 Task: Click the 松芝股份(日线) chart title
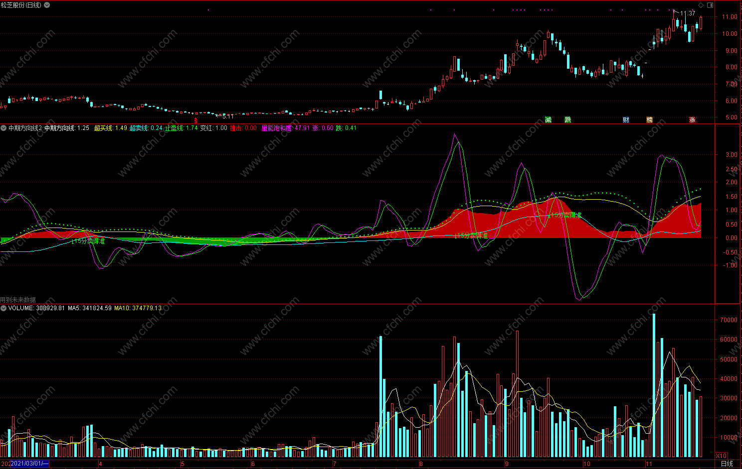coord(21,5)
